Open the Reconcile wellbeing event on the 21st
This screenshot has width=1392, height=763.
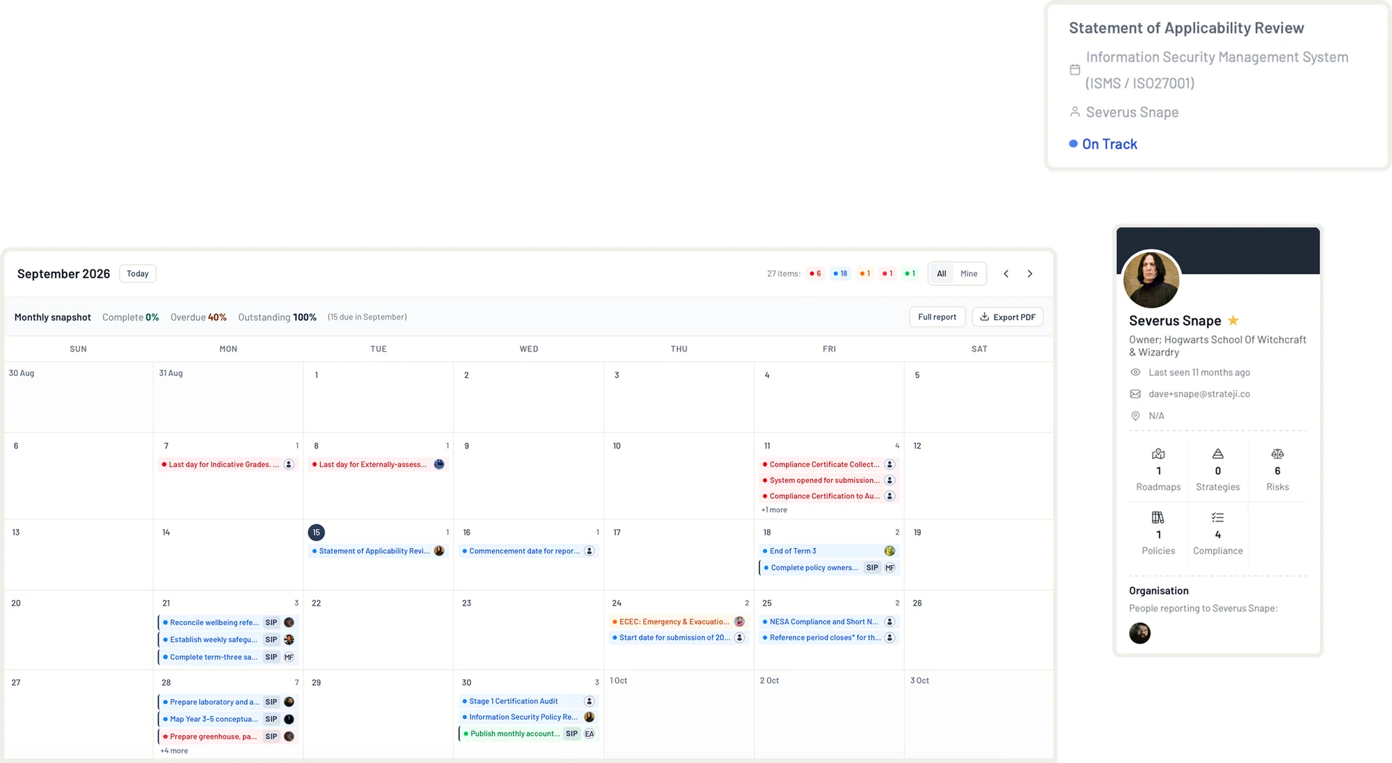(x=228, y=622)
